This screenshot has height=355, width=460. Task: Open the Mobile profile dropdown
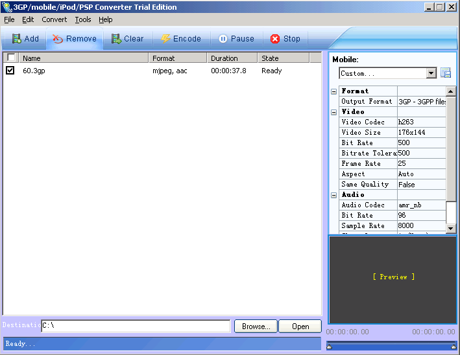[x=431, y=73]
